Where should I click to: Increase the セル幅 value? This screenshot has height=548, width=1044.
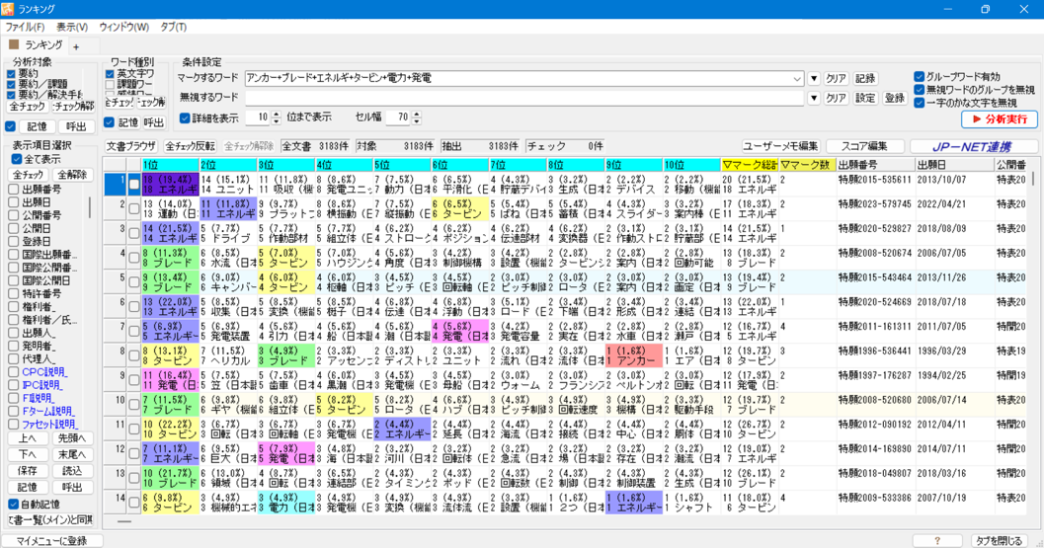tap(417, 115)
